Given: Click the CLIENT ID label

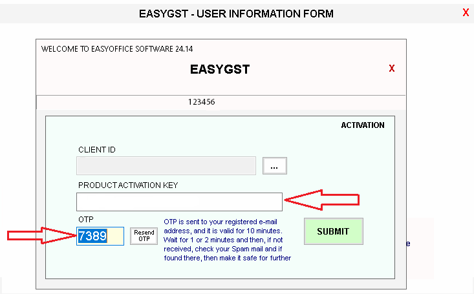Looking at the screenshot, I should [97, 150].
